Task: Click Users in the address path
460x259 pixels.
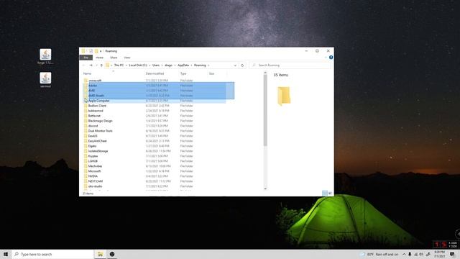Action: pos(156,65)
